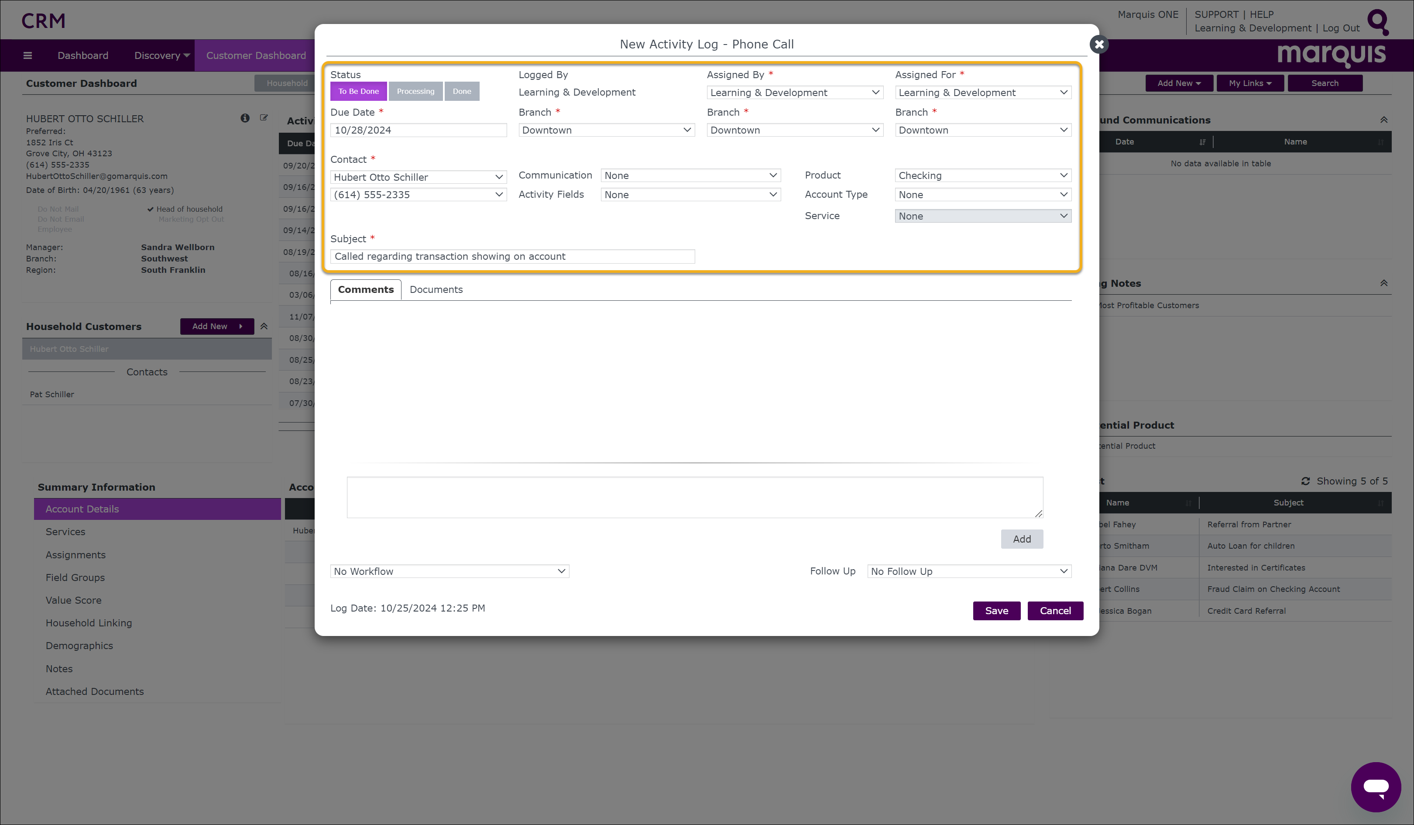Collapse the Communications panel chevron
1414x825 pixels.
[1384, 120]
